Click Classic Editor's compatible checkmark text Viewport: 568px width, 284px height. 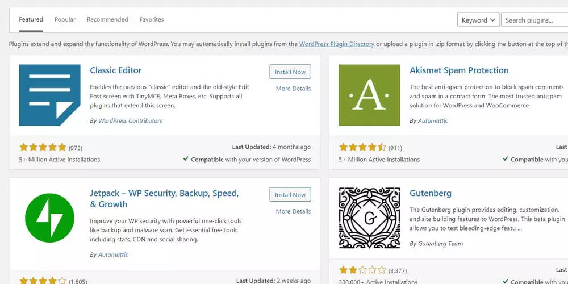pyautogui.click(x=247, y=159)
